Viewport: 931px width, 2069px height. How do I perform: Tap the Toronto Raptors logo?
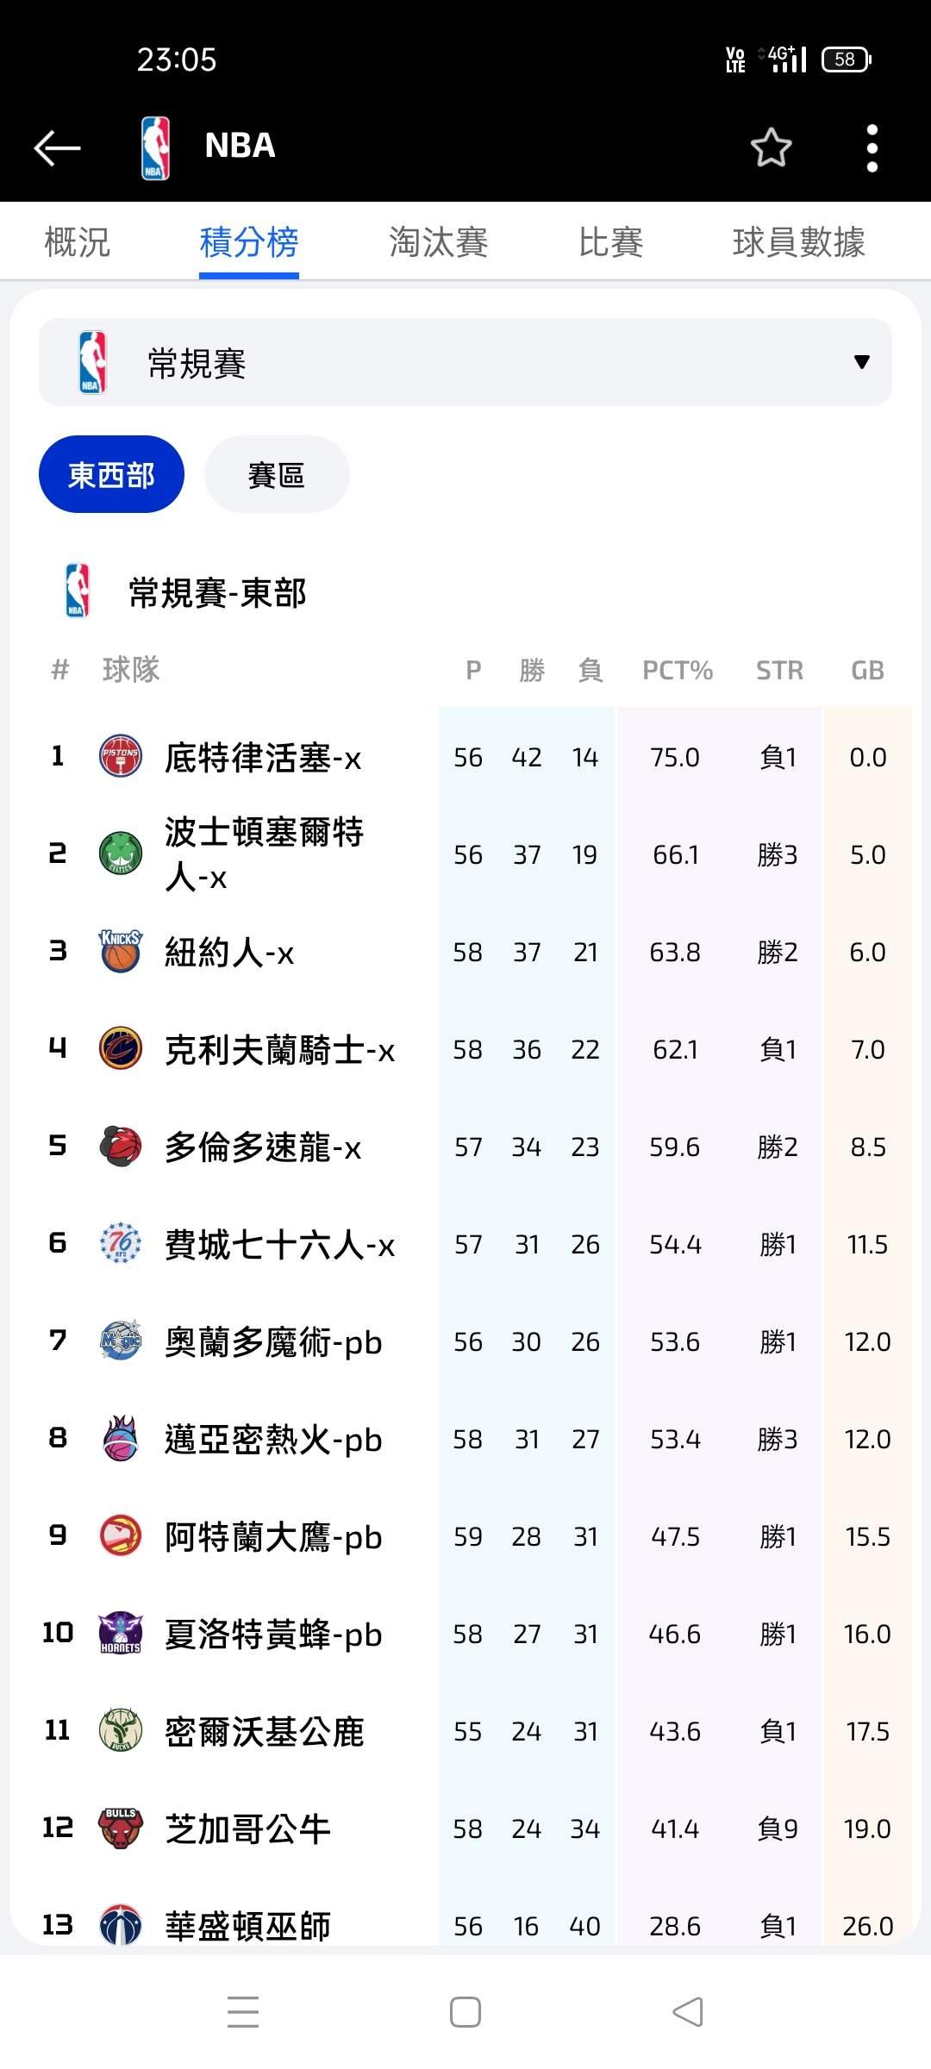[121, 1147]
